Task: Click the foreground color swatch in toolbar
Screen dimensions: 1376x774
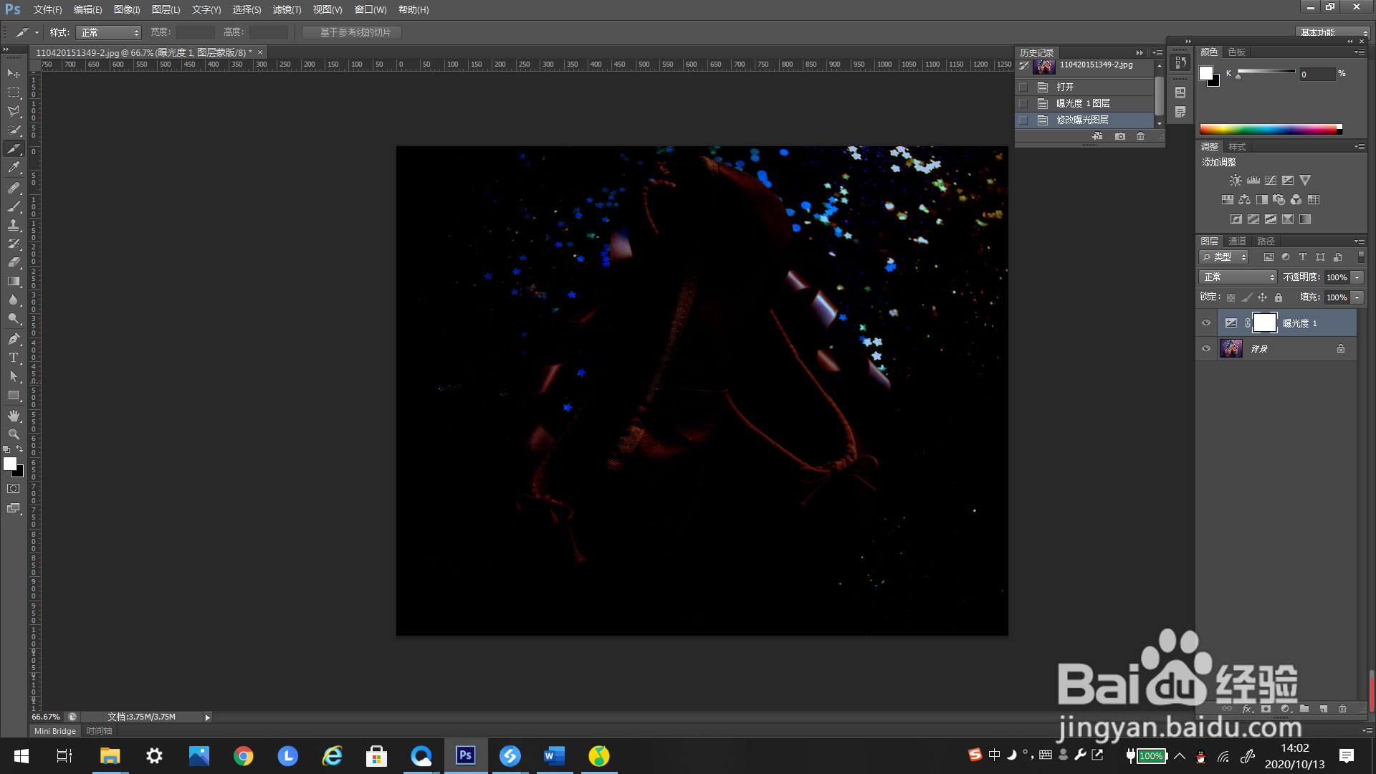Action: (x=9, y=464)
